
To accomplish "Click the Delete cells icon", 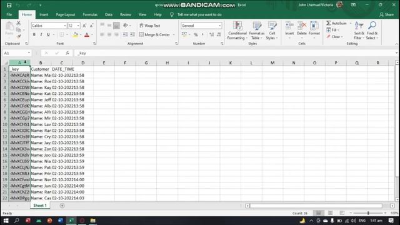I will (302, 30).
